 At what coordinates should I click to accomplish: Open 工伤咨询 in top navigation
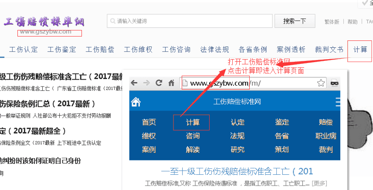click(x=176, y=50)
